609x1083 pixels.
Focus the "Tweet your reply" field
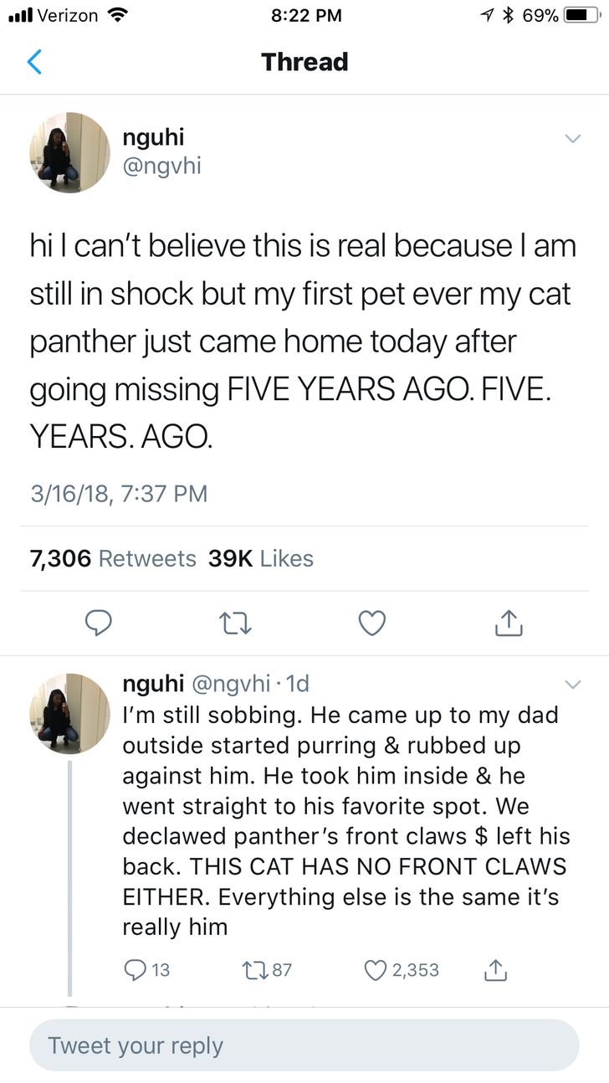[304, 1045]
